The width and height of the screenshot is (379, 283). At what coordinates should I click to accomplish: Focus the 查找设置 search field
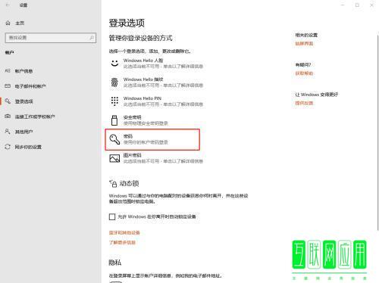(51, 38)
